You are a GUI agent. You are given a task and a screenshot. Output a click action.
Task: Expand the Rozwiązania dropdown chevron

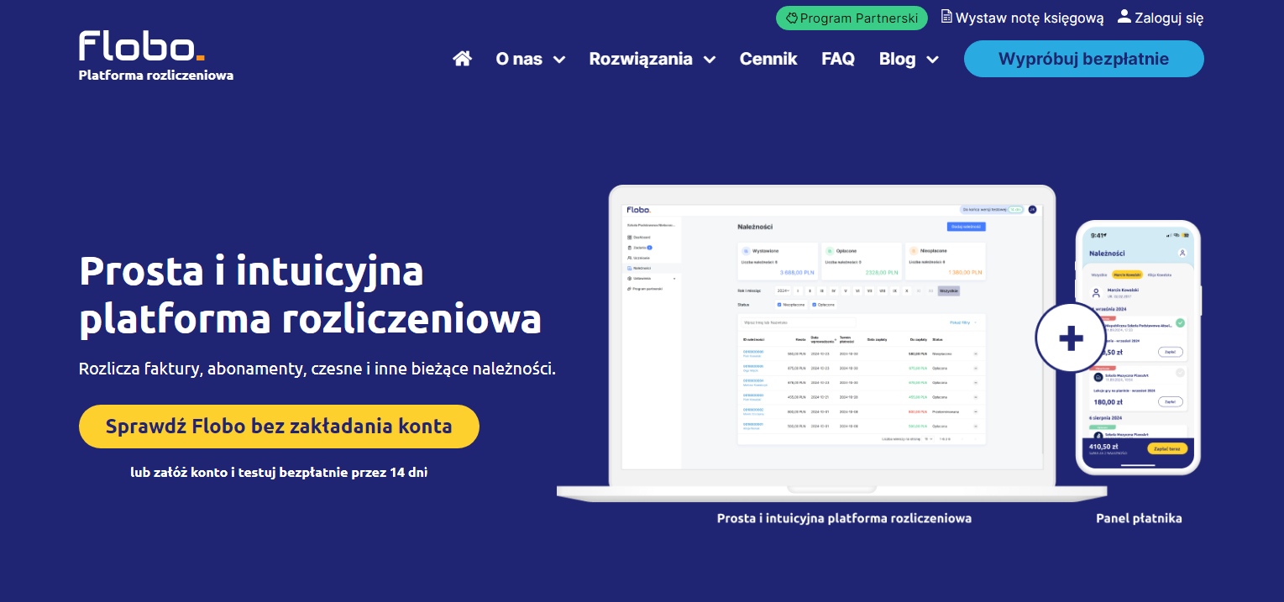(x=710, y=60)
